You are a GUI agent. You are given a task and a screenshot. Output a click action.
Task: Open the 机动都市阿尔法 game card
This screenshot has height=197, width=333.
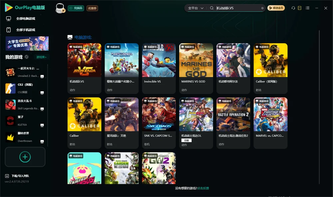pos(233,68)
